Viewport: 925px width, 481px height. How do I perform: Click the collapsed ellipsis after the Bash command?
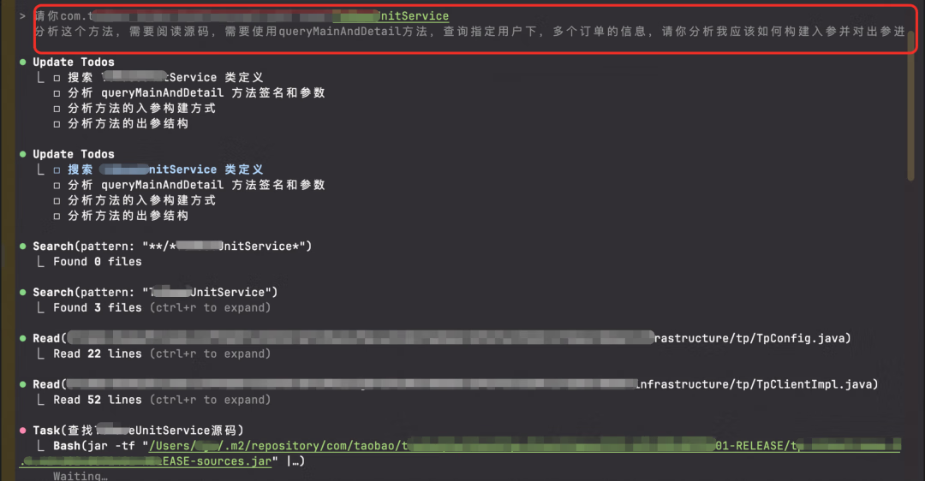coord(293,462)
